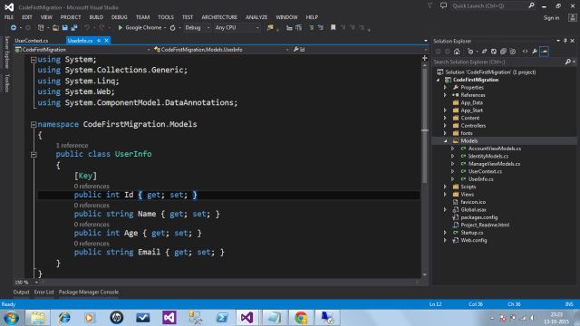Click the Navigate Backward toolbar icon
This screenshot has width=580, height=326.
point(14,28)
